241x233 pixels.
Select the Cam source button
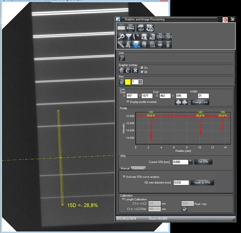pyautogui.click(x=121, y=28)
